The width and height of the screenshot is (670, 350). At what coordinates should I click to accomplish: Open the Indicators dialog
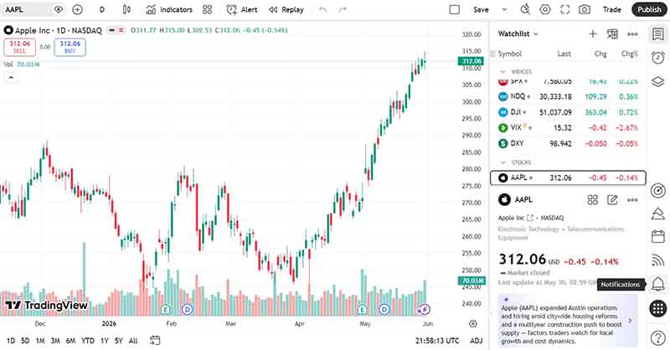tap(169, 9)
